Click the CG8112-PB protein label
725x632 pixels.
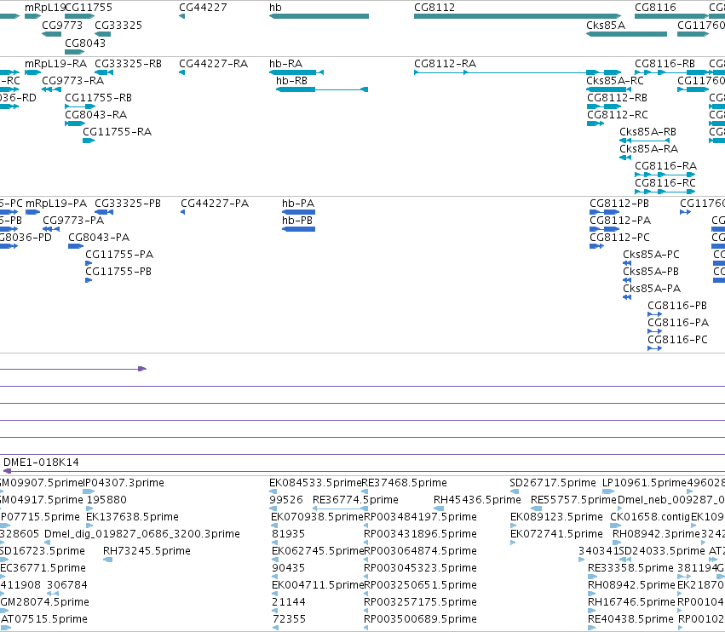tap(619, 204)
